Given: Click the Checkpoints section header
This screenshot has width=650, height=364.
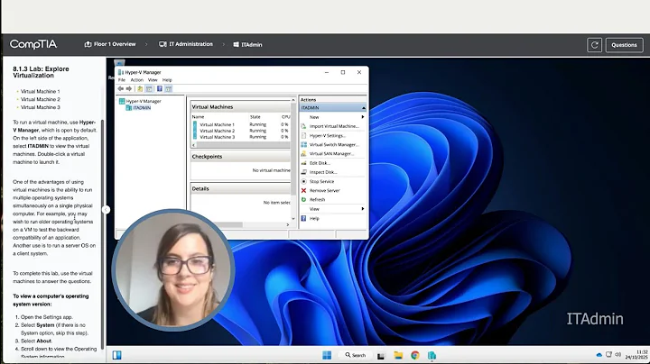Looking at the screenshot, I should (240, 157).
